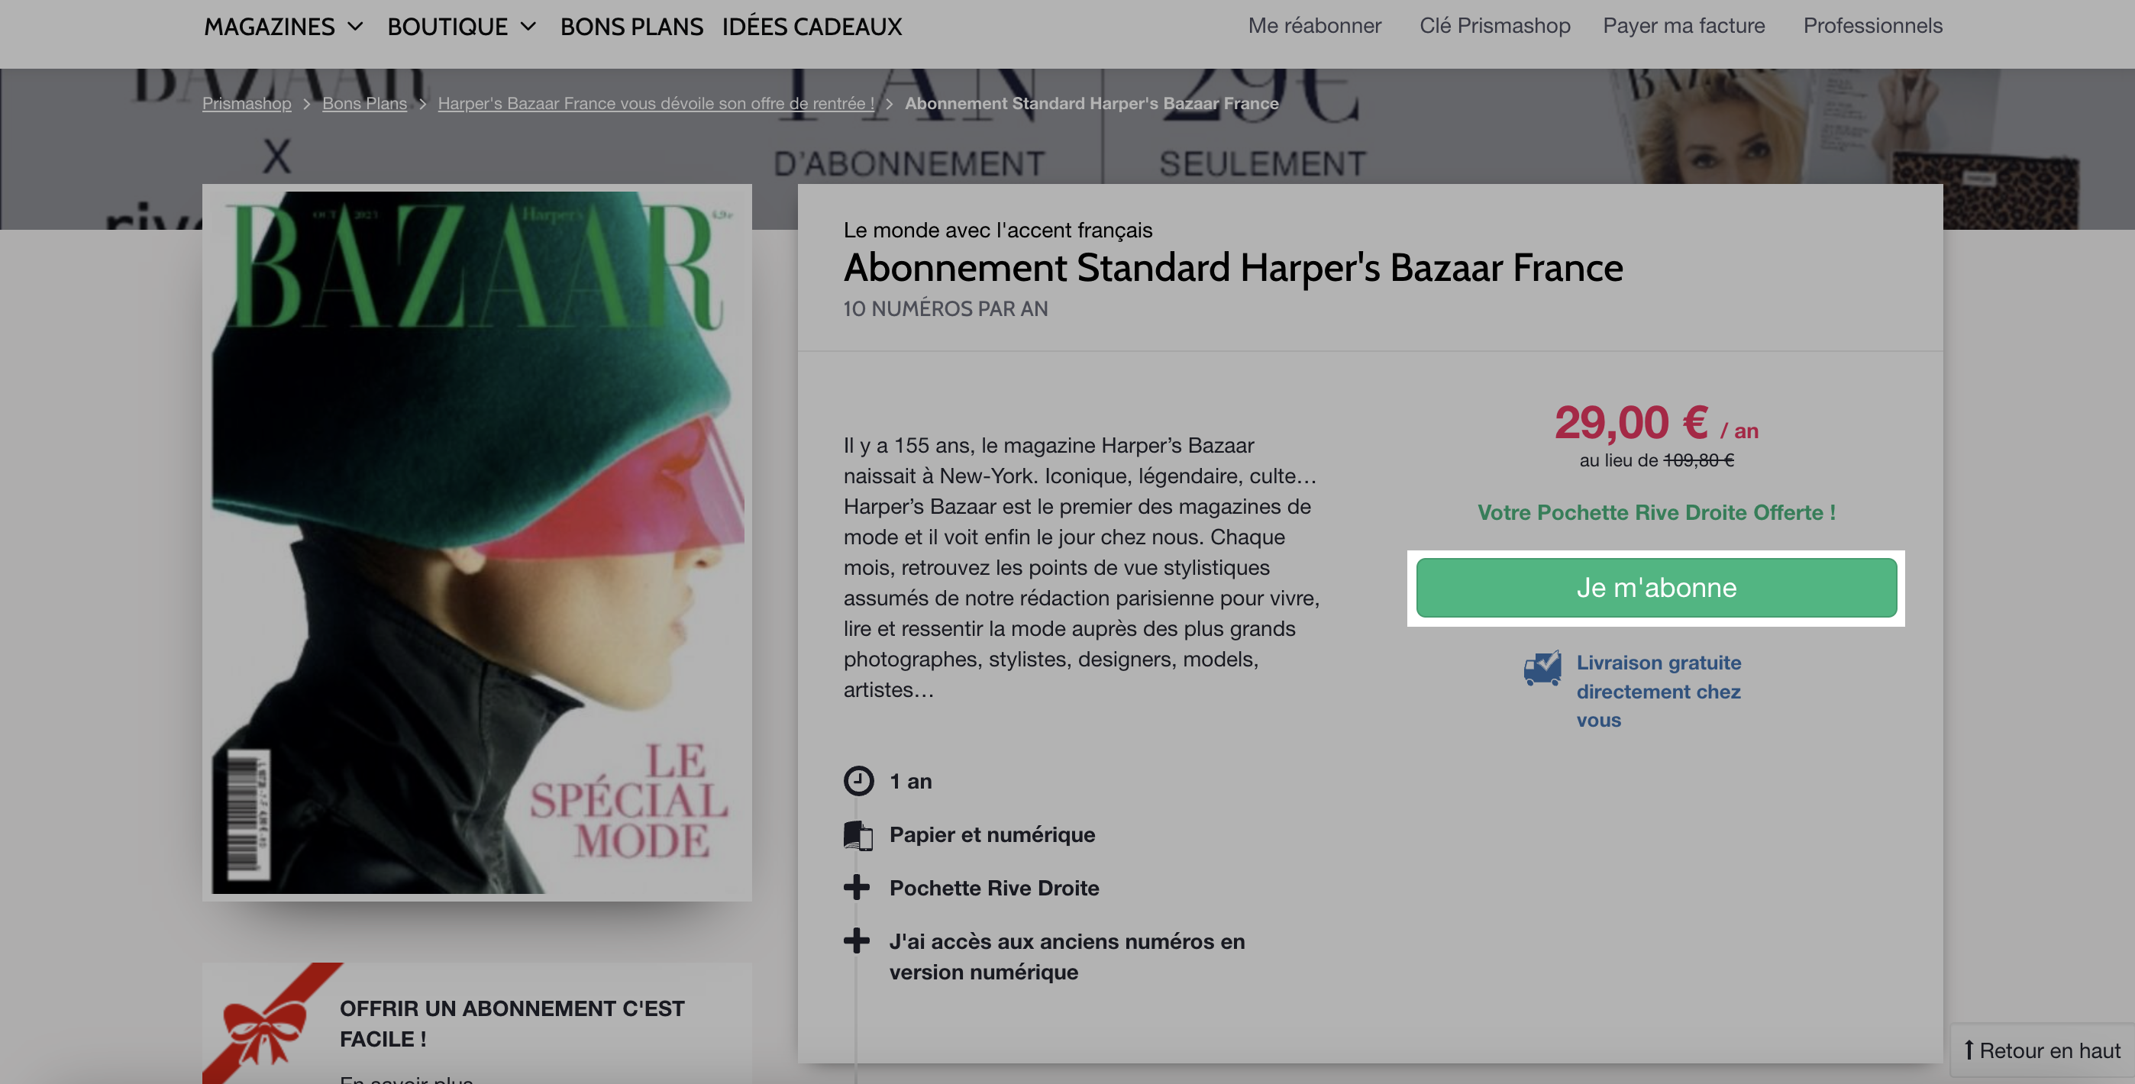Open the Professionnels link
The image size is (2135, 1084).
pyautogui.click(x=1872, y=26)
